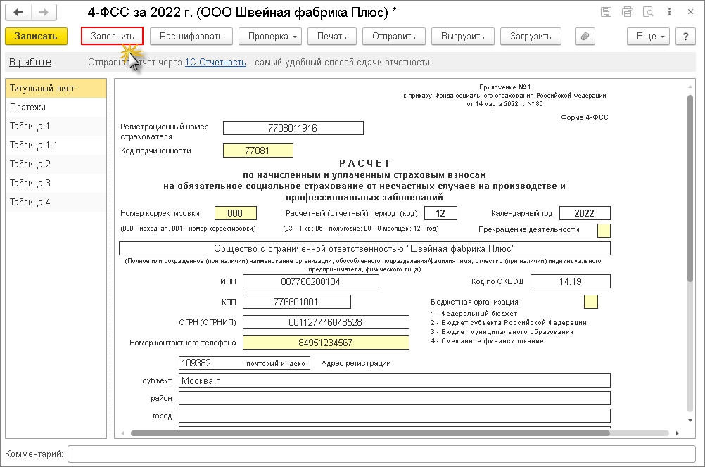Click the Записать button
The image size is (705, 467).
[x=36, y=37]
